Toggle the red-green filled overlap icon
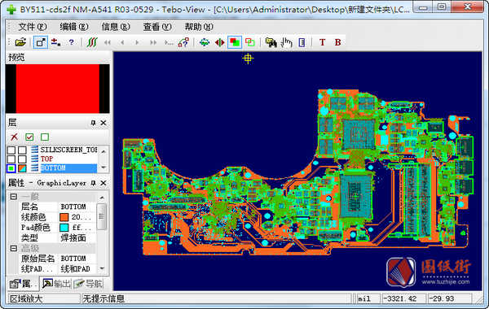 [235, 42]
